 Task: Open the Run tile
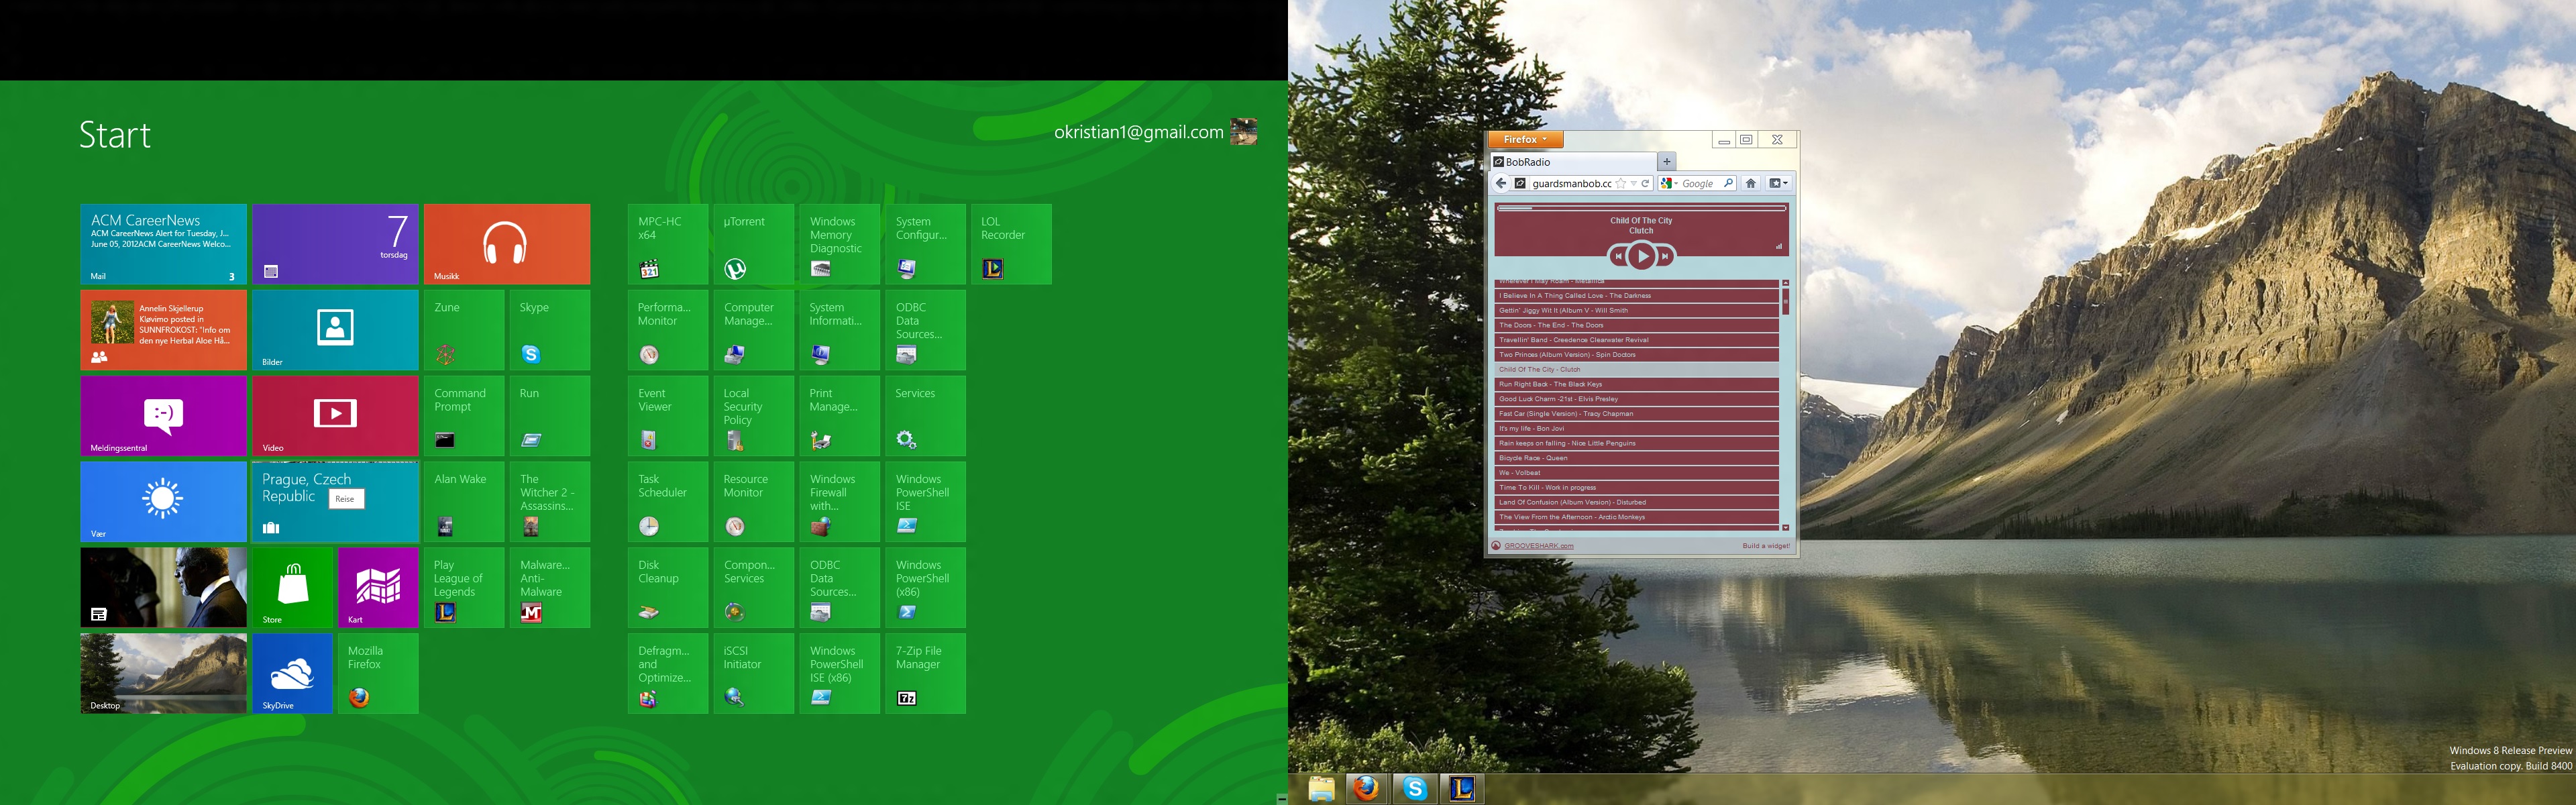click(x=550, y=416)
